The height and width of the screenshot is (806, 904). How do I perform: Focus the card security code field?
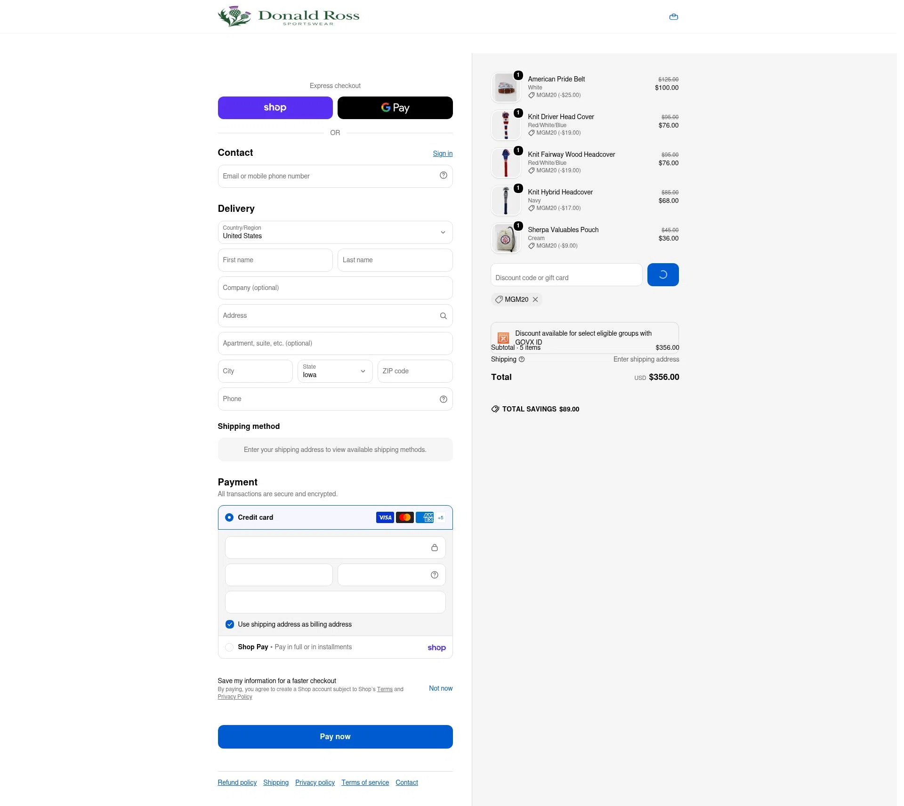coord(392,575)
